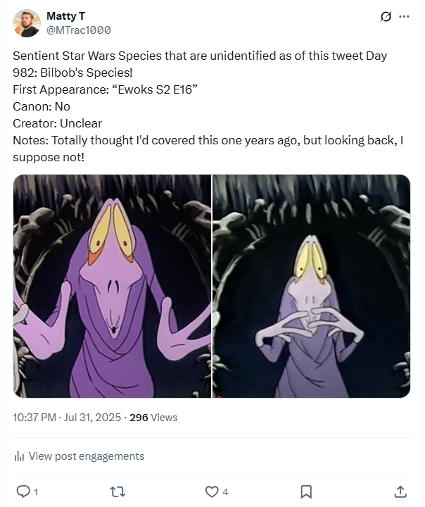The height and width of the screenshot is (507, 425).
Task: Bookmark this post
Action: 306,492
